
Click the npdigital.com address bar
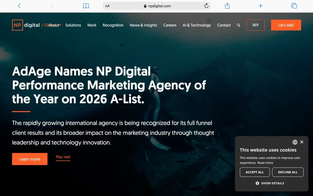157,6
